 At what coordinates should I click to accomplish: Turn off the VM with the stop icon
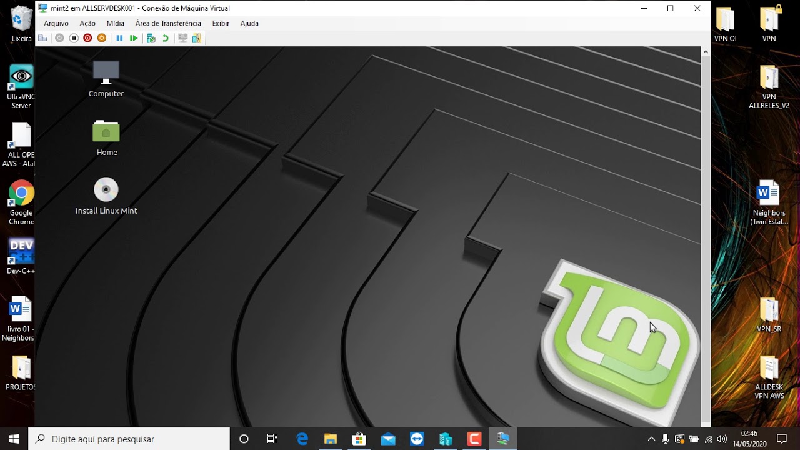tap(73, 38)
